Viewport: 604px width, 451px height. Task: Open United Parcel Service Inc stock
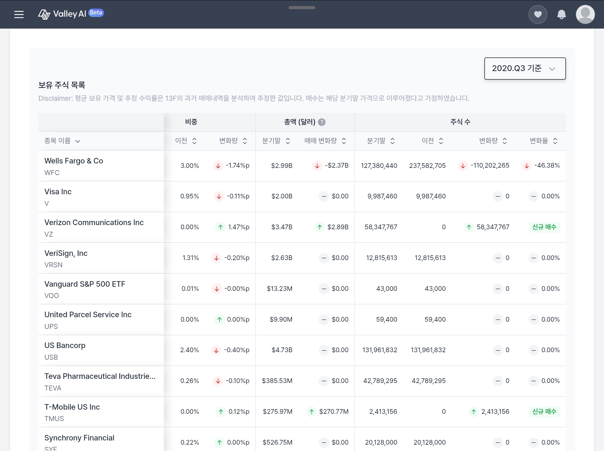(x=88, y=315)
